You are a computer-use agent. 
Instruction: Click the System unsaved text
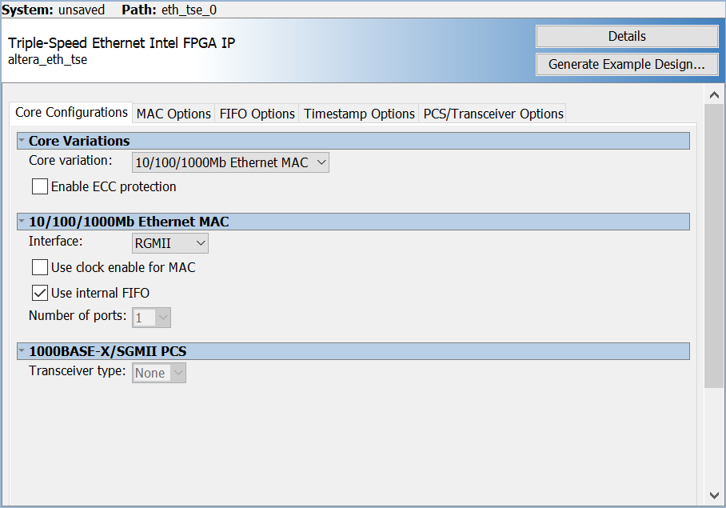(54, 10)
